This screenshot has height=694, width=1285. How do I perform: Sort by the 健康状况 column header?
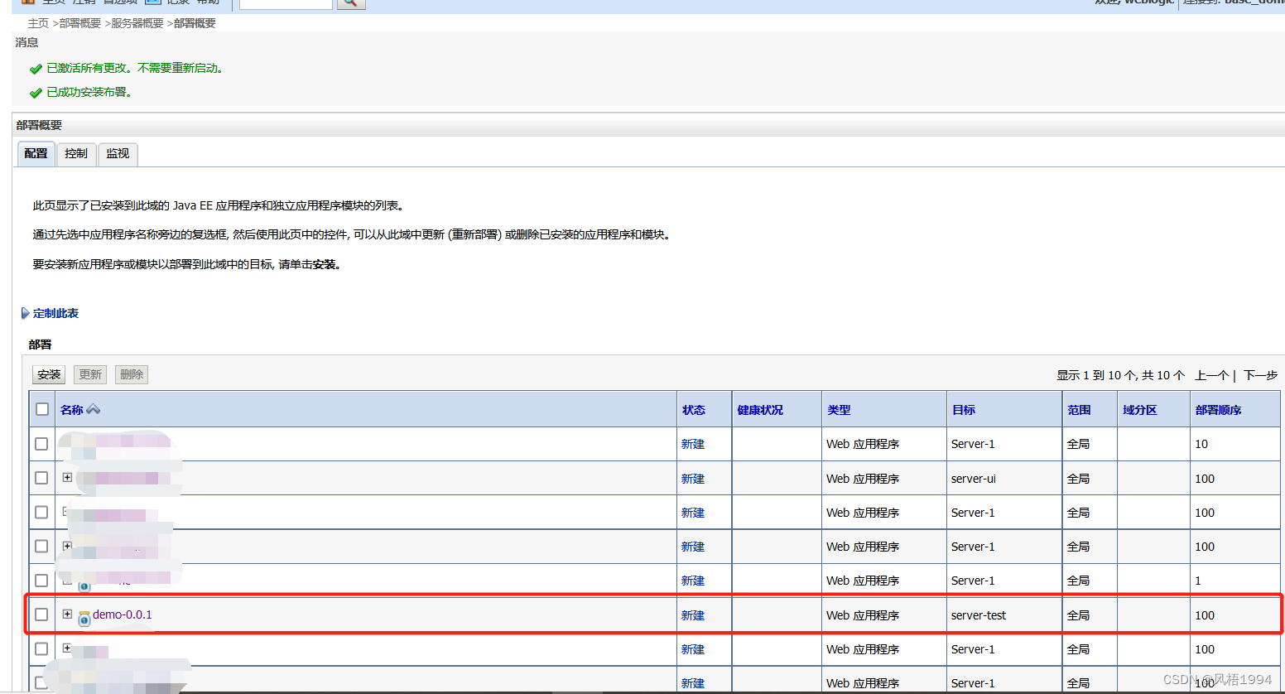click(760, 410)
